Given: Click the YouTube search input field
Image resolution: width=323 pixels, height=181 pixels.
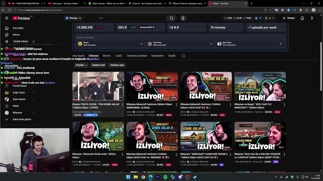Looking at the screenshot, I should [x=131, y=18].
